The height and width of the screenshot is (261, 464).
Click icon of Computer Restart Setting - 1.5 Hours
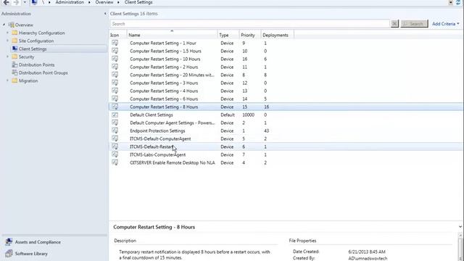(115, 51)
